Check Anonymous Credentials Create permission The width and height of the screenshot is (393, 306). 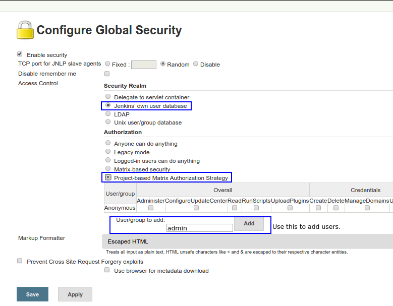click(x=318, y=208)
